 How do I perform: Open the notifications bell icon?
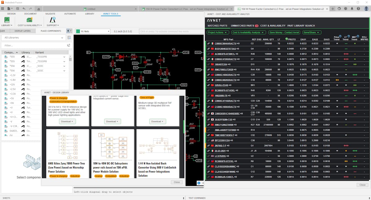[352, 9]
